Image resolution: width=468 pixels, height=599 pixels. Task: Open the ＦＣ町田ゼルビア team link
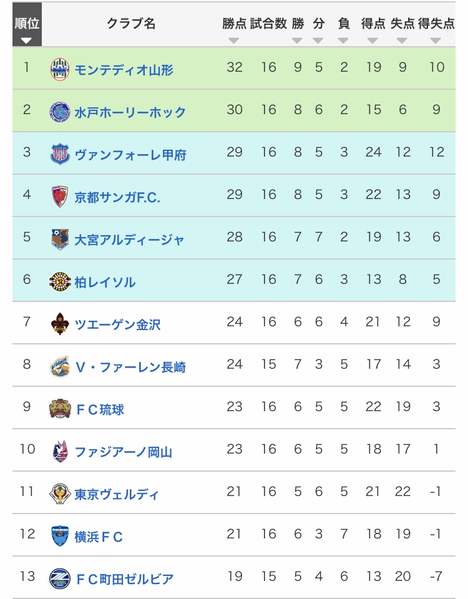click(124, 579)
